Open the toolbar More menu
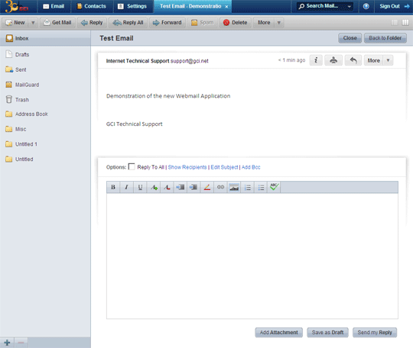The width and height of the screenshot is (413, 348). coord(264,23)
